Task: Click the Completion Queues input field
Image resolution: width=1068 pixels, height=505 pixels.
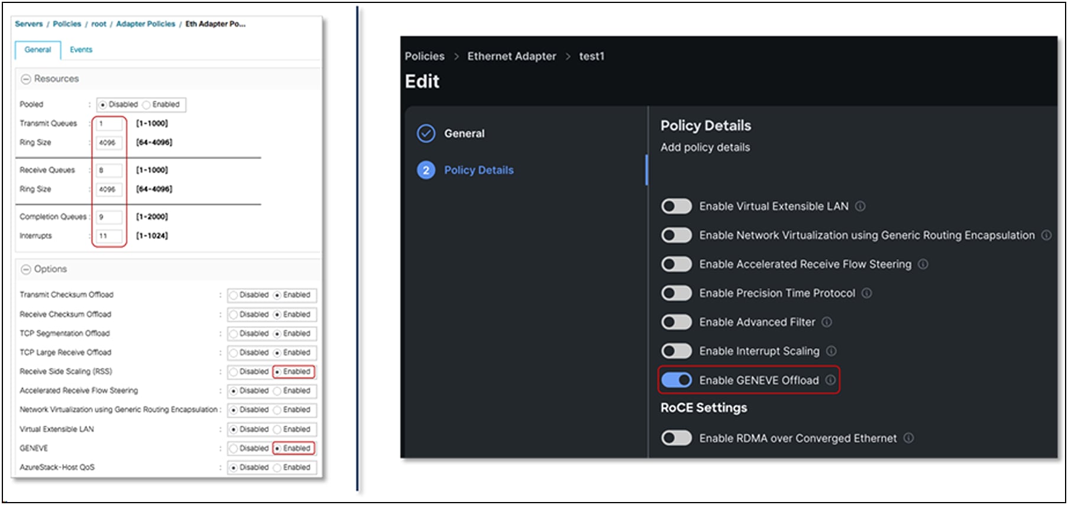Action: [109, 217]
